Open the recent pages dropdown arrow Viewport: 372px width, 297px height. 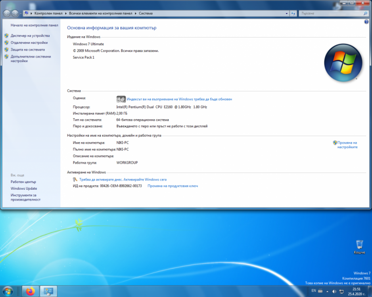tap(21, 13)
